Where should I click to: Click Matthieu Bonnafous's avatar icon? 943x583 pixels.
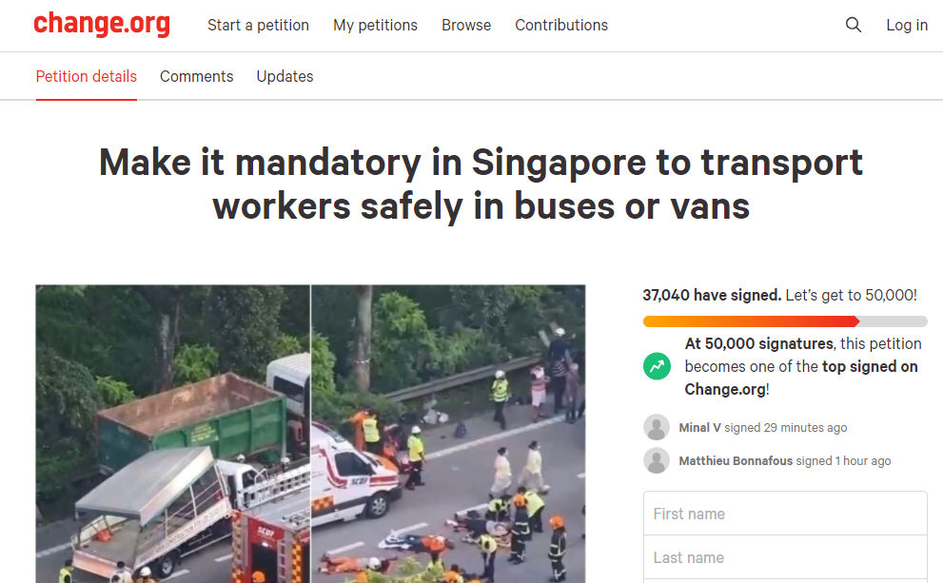[657, 461]
